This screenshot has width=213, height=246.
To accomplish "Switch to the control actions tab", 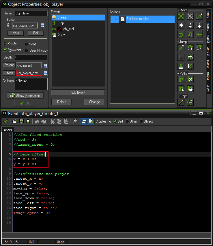I will (x=208, y=51).
